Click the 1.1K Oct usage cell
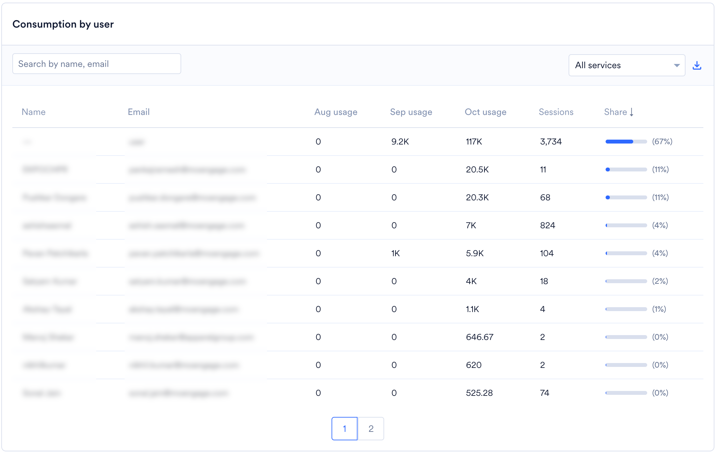Image resolution: width=717 pixels, height=452 pixels. (472, 309)
